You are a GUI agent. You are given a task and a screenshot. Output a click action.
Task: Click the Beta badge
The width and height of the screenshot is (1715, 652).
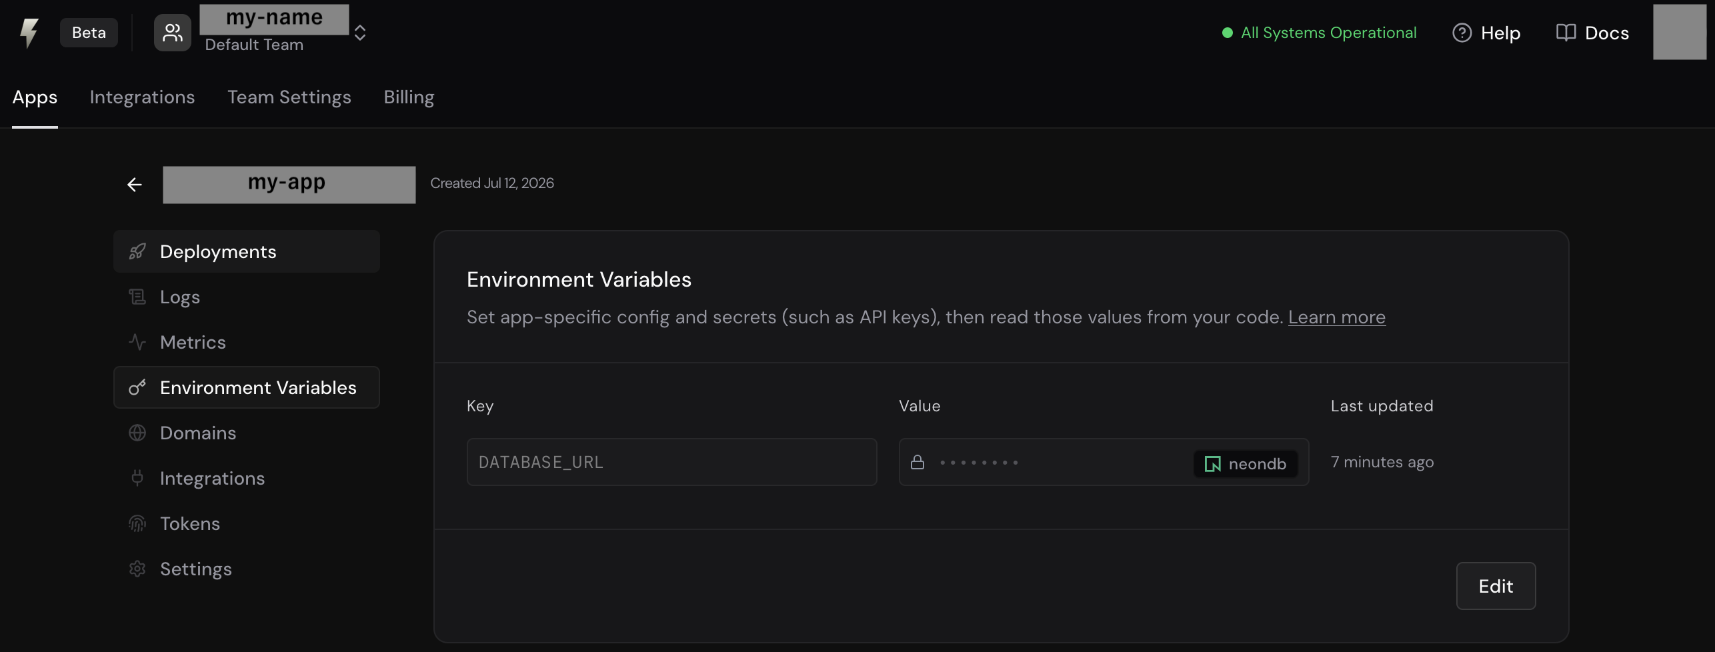pos(89,33)
